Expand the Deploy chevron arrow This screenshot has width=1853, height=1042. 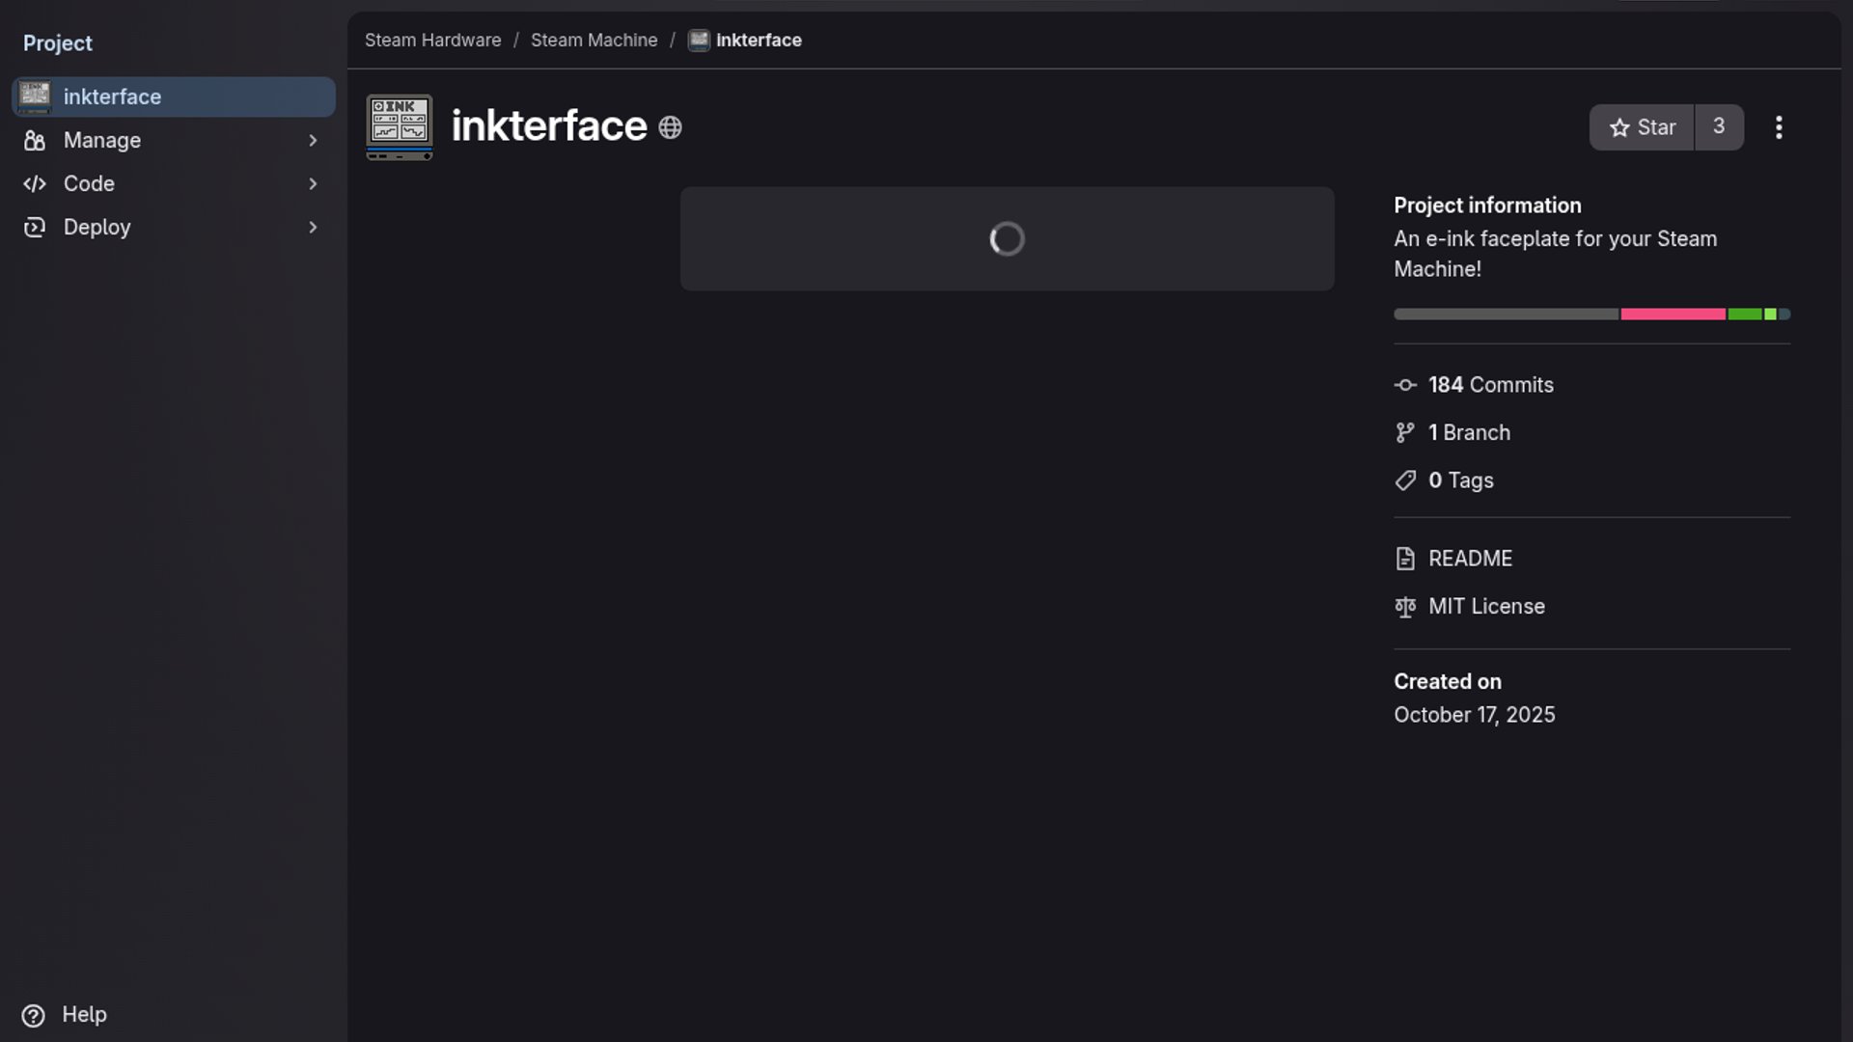(x=313, y=227)
